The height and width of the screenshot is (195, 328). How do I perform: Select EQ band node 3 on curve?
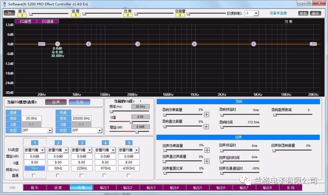click(x=138, y=44)
